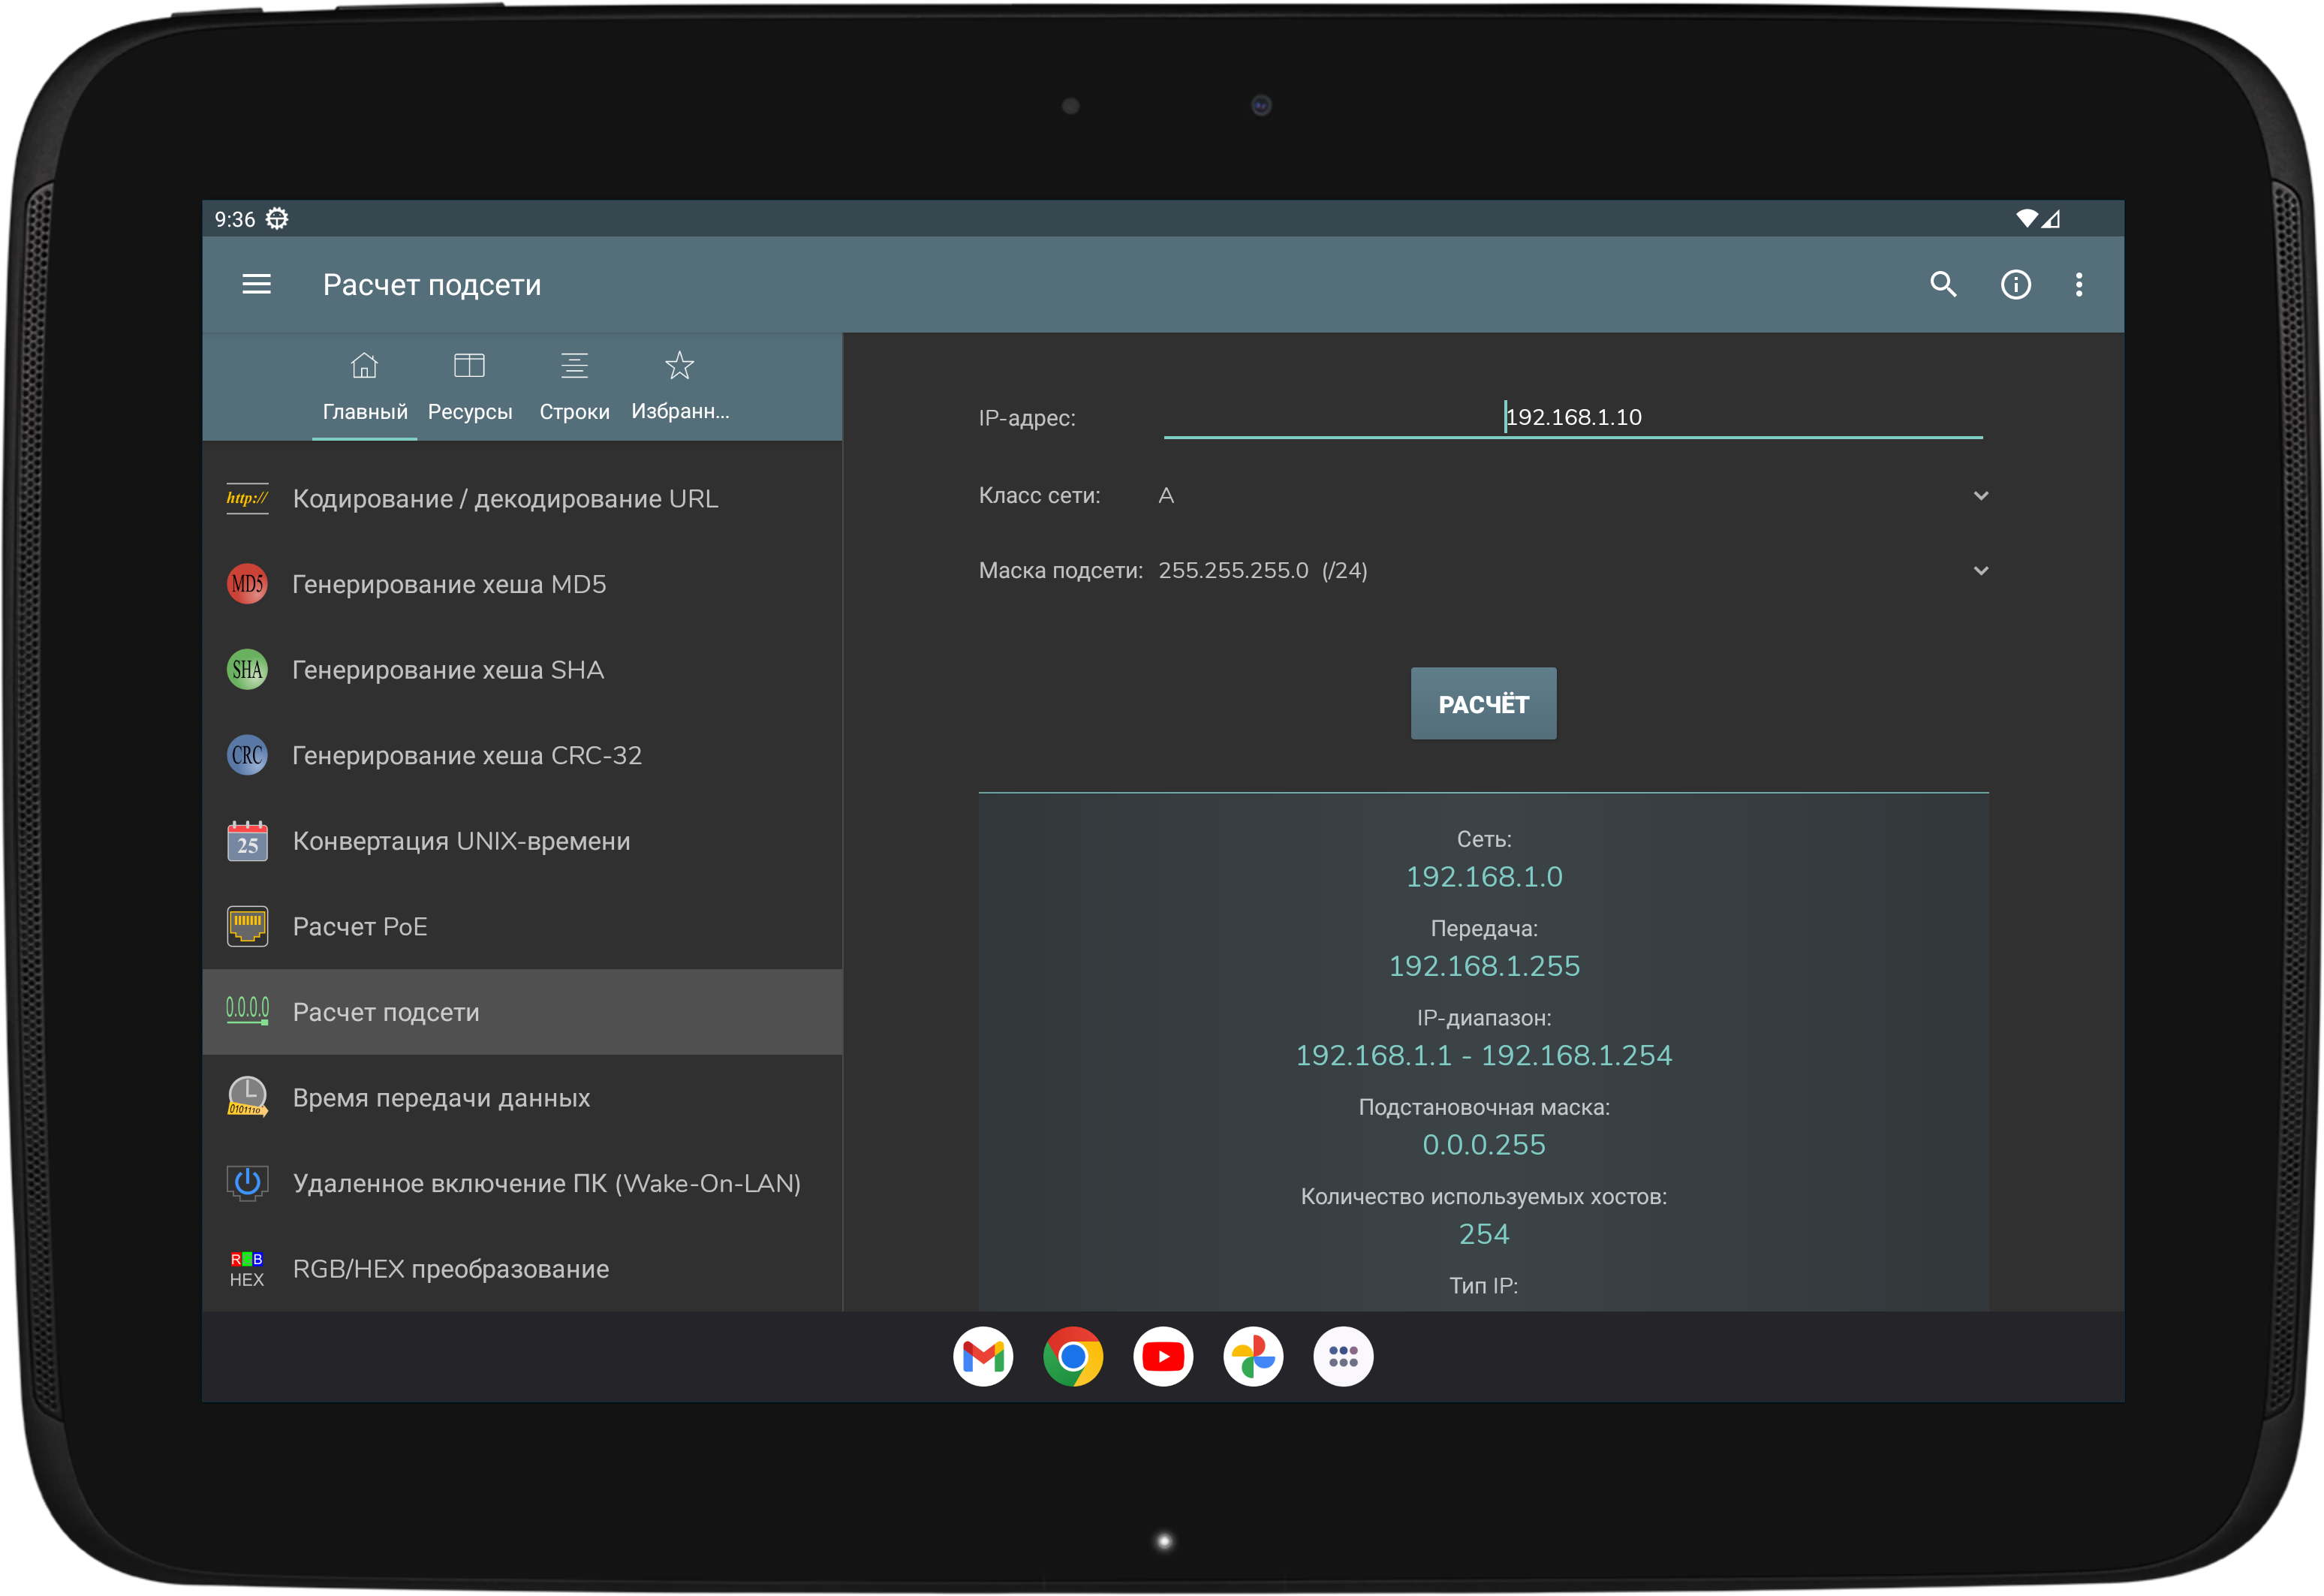
Task: Click the subnet 0.0.0.0 icon
Action: [247, 1012]
